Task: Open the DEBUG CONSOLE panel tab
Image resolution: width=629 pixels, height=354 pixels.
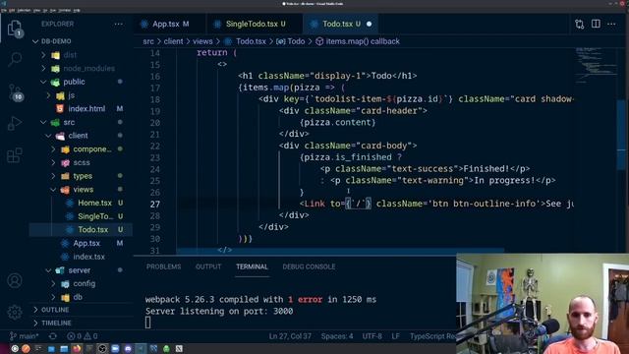Action: click(x=309, y=266)
